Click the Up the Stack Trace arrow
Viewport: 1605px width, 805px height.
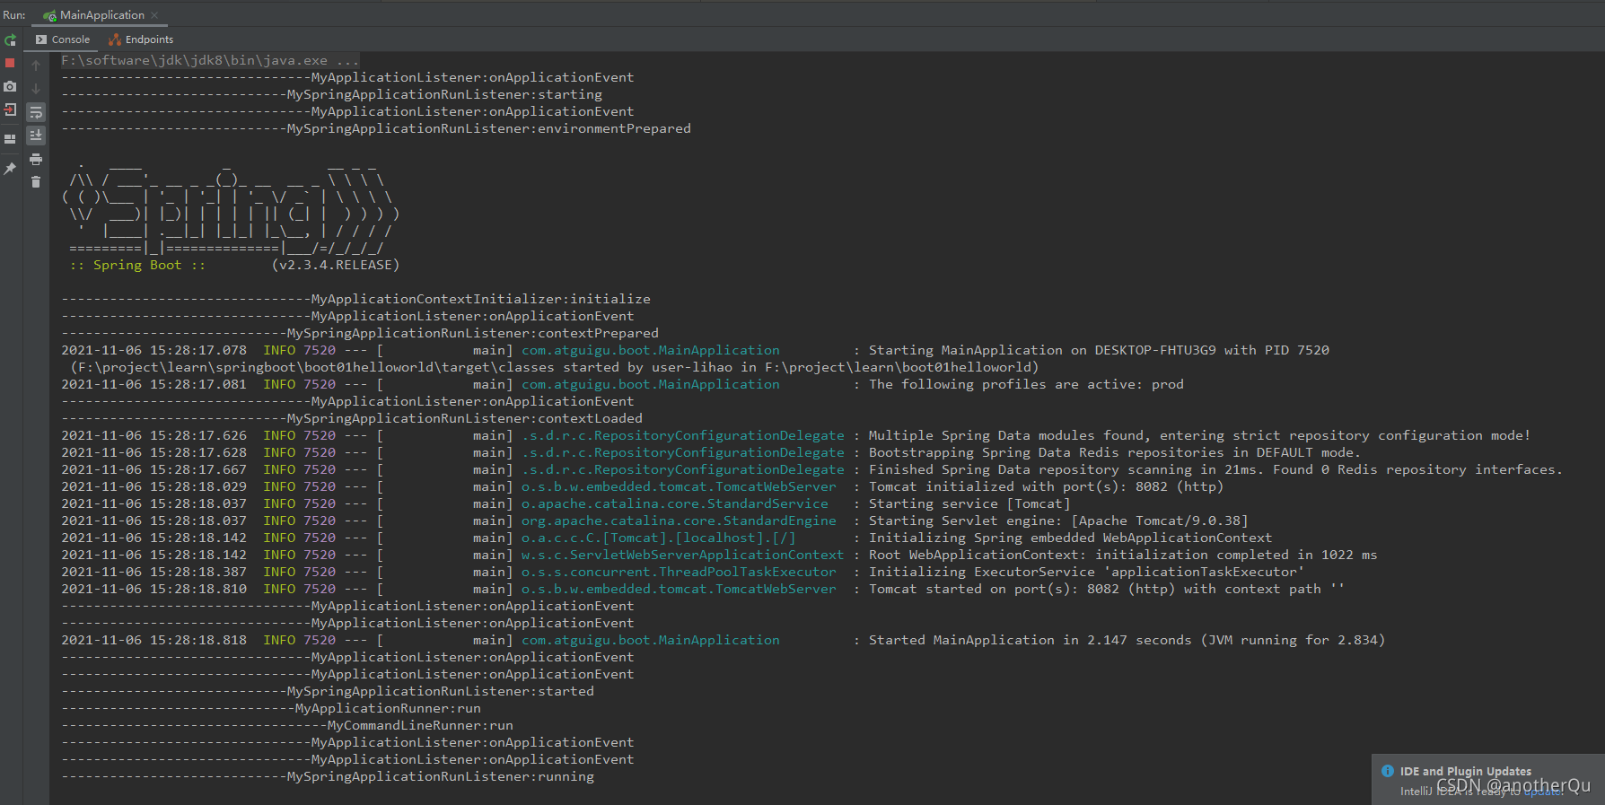pos(36,66)
